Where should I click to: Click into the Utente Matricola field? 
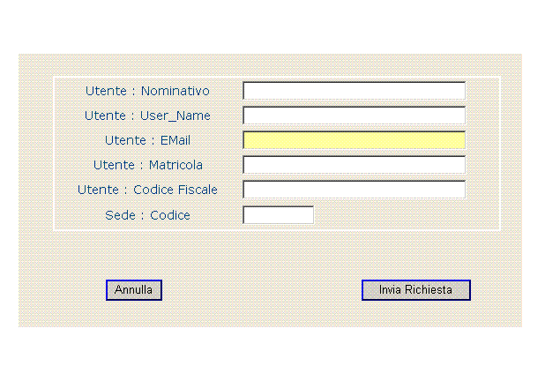pyautogui.click(x=354, y=165)
